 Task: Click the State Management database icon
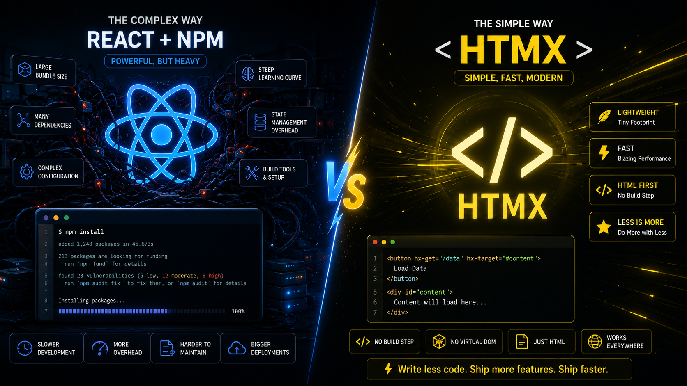(x=260, y=122)
